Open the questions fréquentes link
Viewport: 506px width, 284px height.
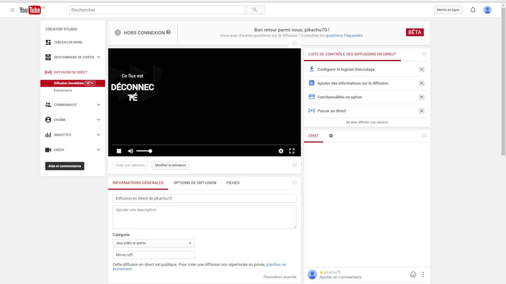tap(344, 35)
